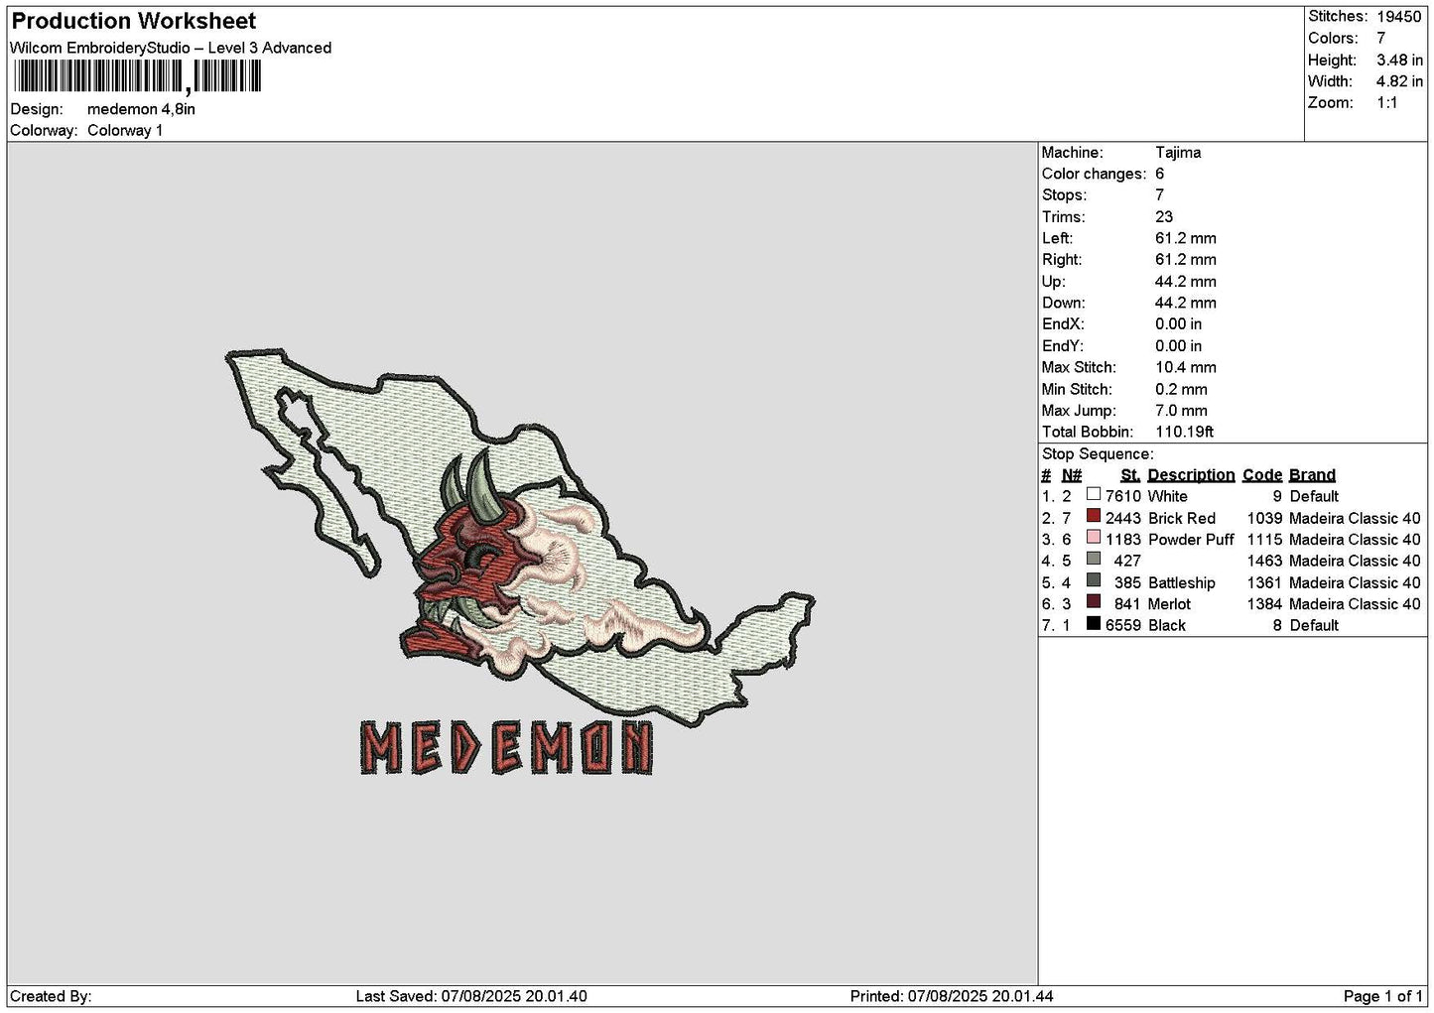The image size is (1434, 1013).
Task: Click the Stitches value 19450
Action: tap(1398, 17)
